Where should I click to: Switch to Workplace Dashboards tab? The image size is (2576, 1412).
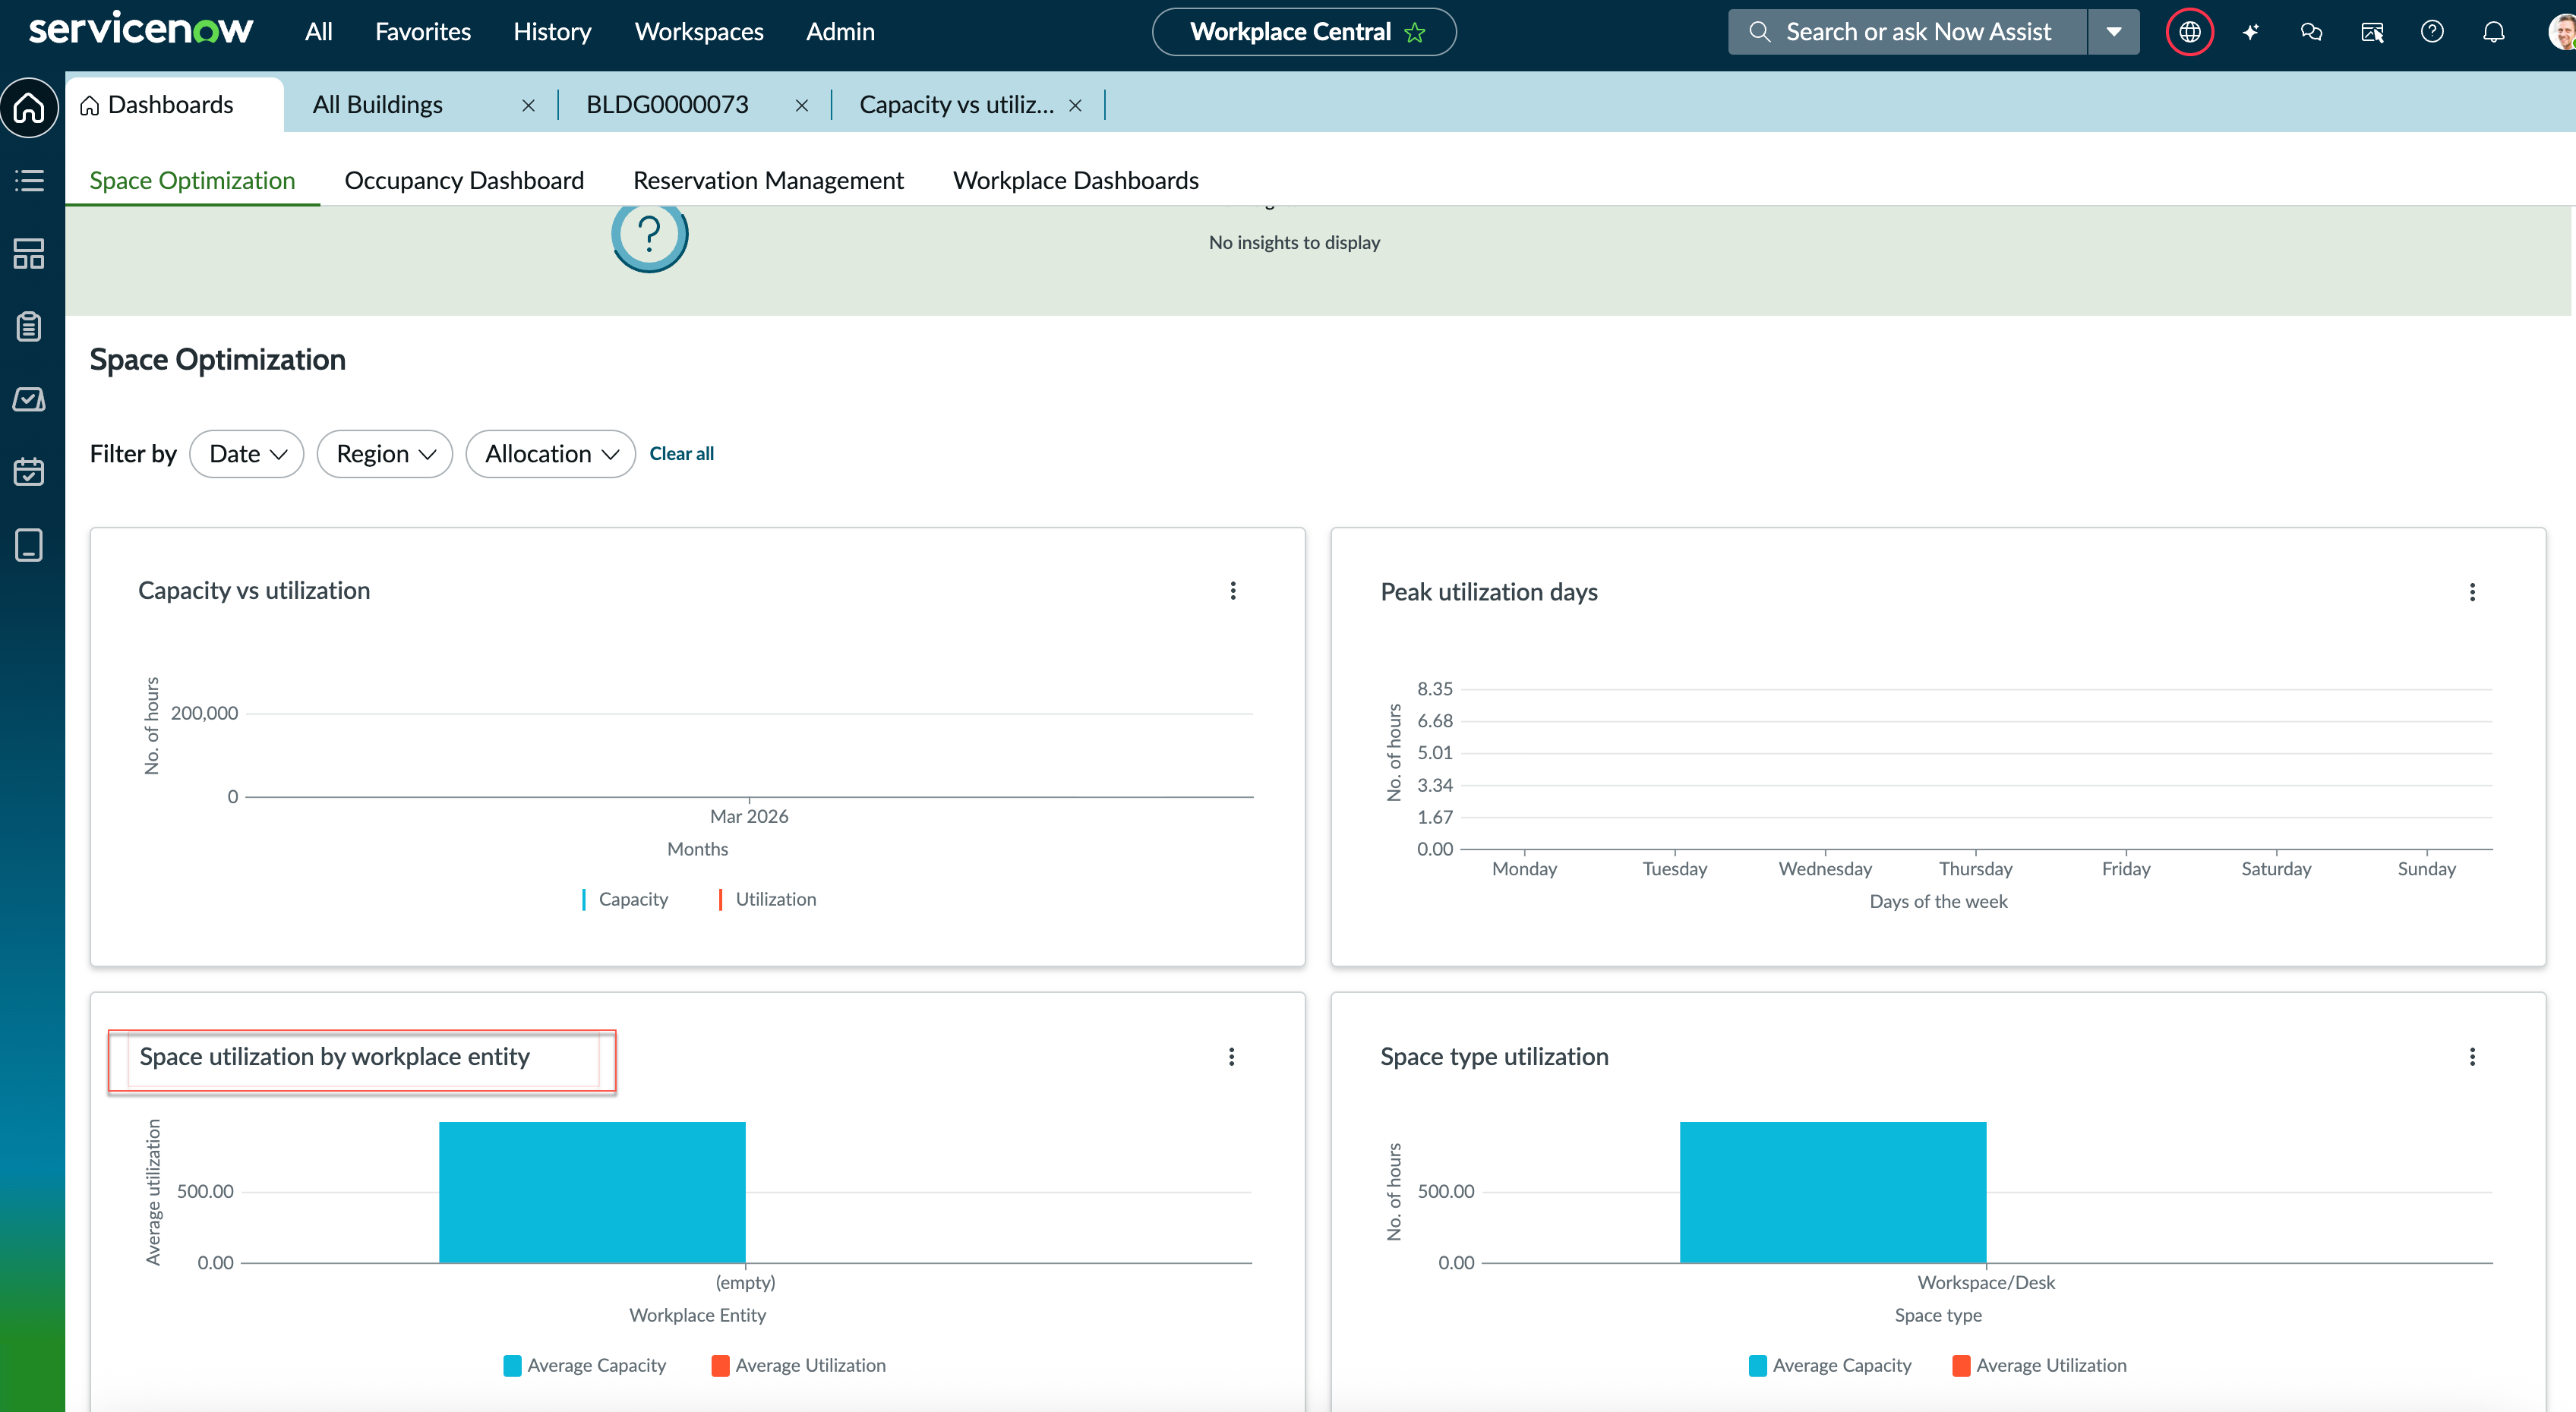tap(1075, 181)
